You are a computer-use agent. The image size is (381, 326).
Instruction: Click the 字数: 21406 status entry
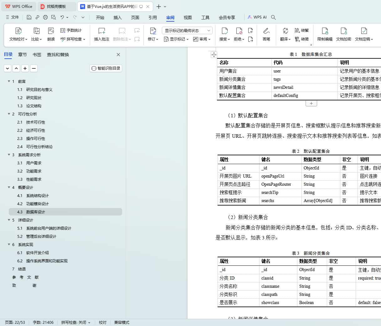tap(43, 323)
